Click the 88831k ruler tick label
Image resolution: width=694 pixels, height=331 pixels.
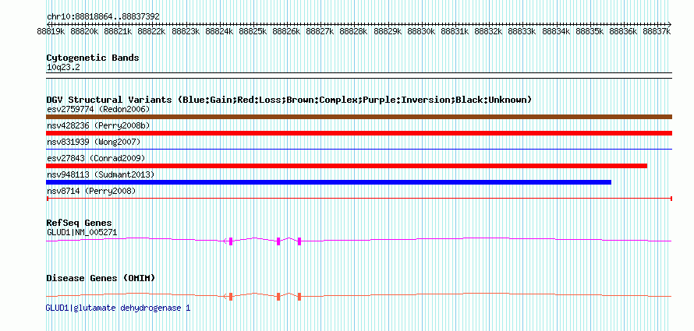point(455,31)
